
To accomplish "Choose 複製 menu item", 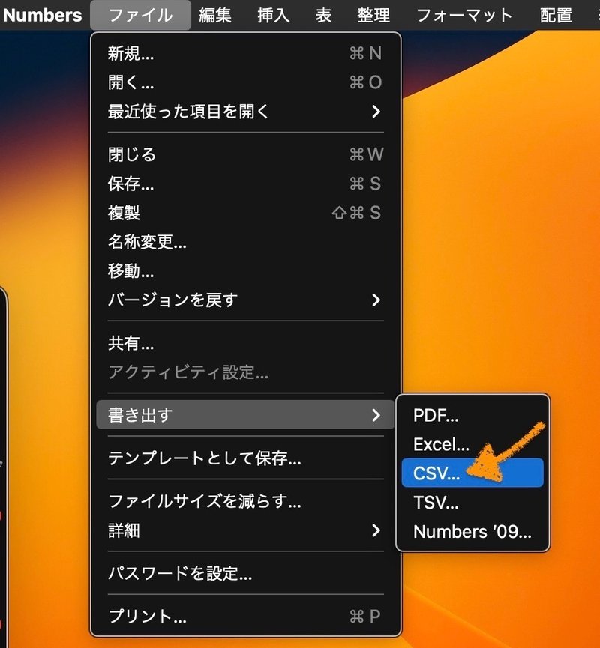I will coord(245,213).
